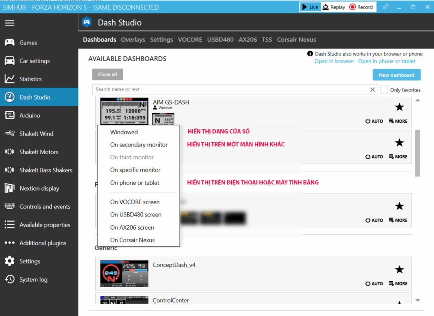Click the star in third dashboard row
Screen dimensions: 434x316
click(x=399, y=206)
